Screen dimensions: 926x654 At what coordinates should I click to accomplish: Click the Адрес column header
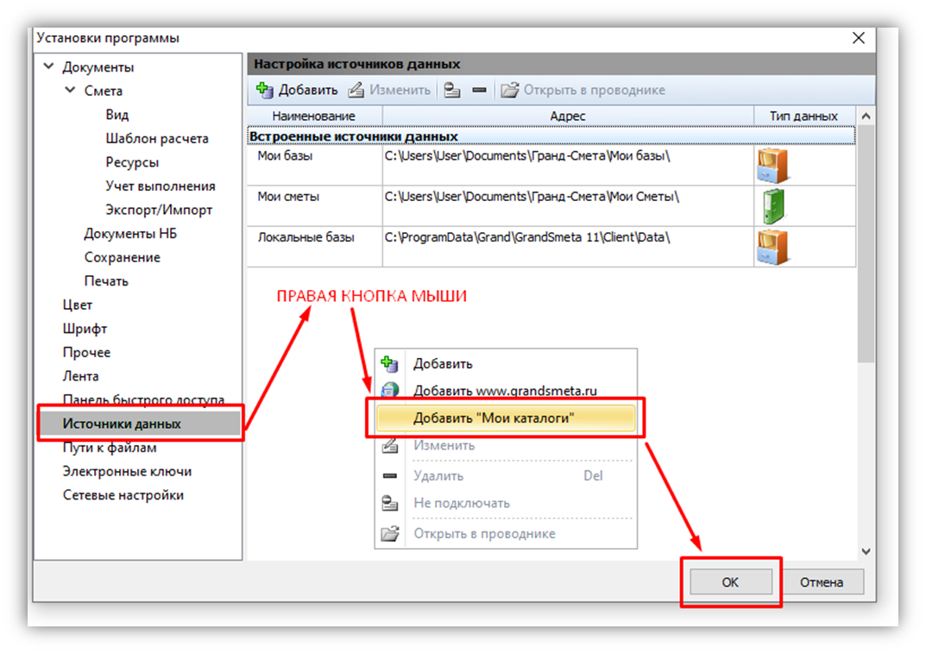[x=568, y=116]
